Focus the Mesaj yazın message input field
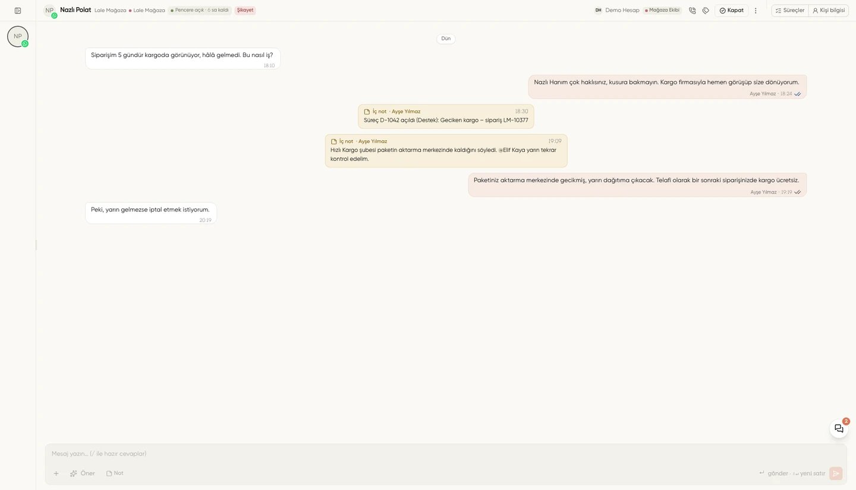Image resolution: width=856 pixels, height=490 pixels. 445,454
